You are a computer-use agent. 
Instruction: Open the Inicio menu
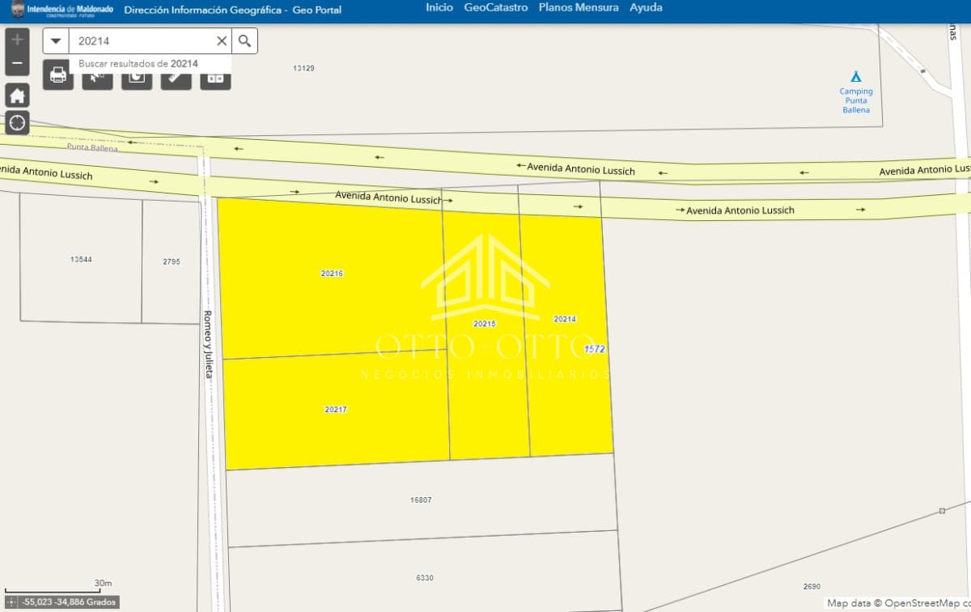pyautogui.click(x=439, y=7)
